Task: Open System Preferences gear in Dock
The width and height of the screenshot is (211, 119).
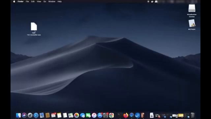Action: coord(106,115)
